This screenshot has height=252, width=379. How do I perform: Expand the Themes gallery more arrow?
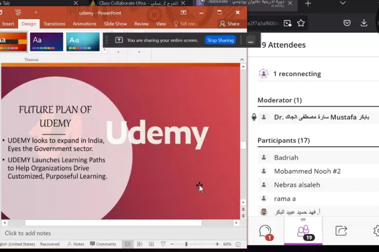[x=104, y=49]
